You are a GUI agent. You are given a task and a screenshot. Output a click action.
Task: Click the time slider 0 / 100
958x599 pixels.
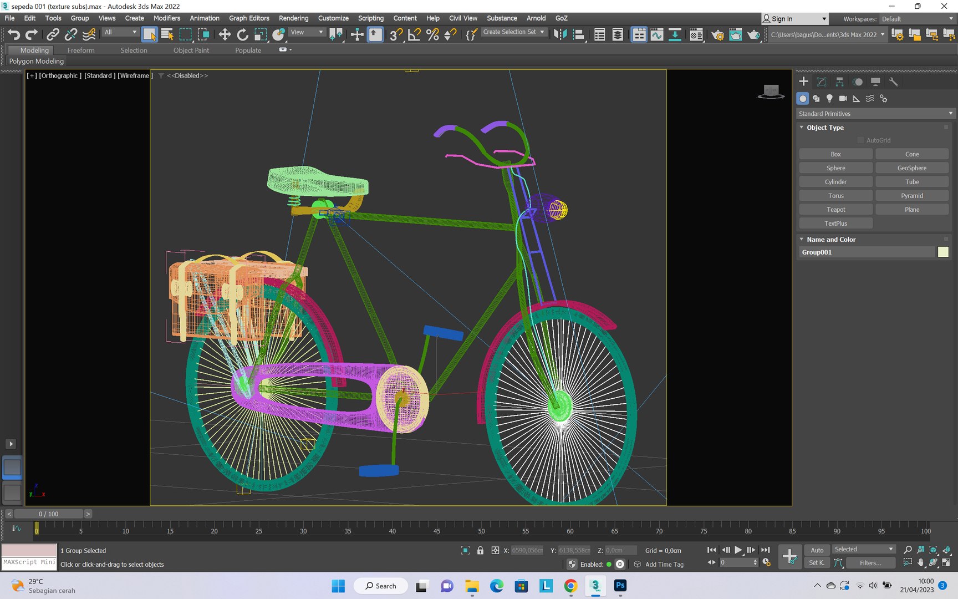coord(48,514)
